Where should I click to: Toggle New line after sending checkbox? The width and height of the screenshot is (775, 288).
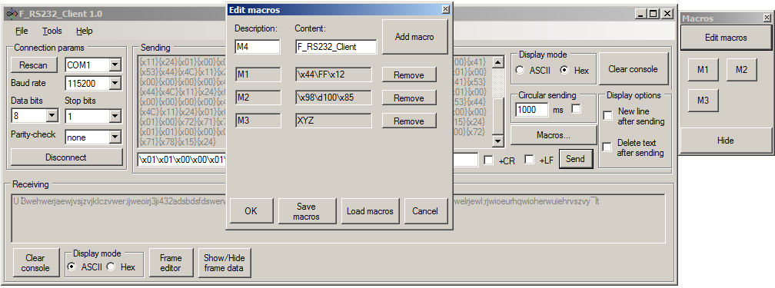pyautogui.click(x=607, y=116)
